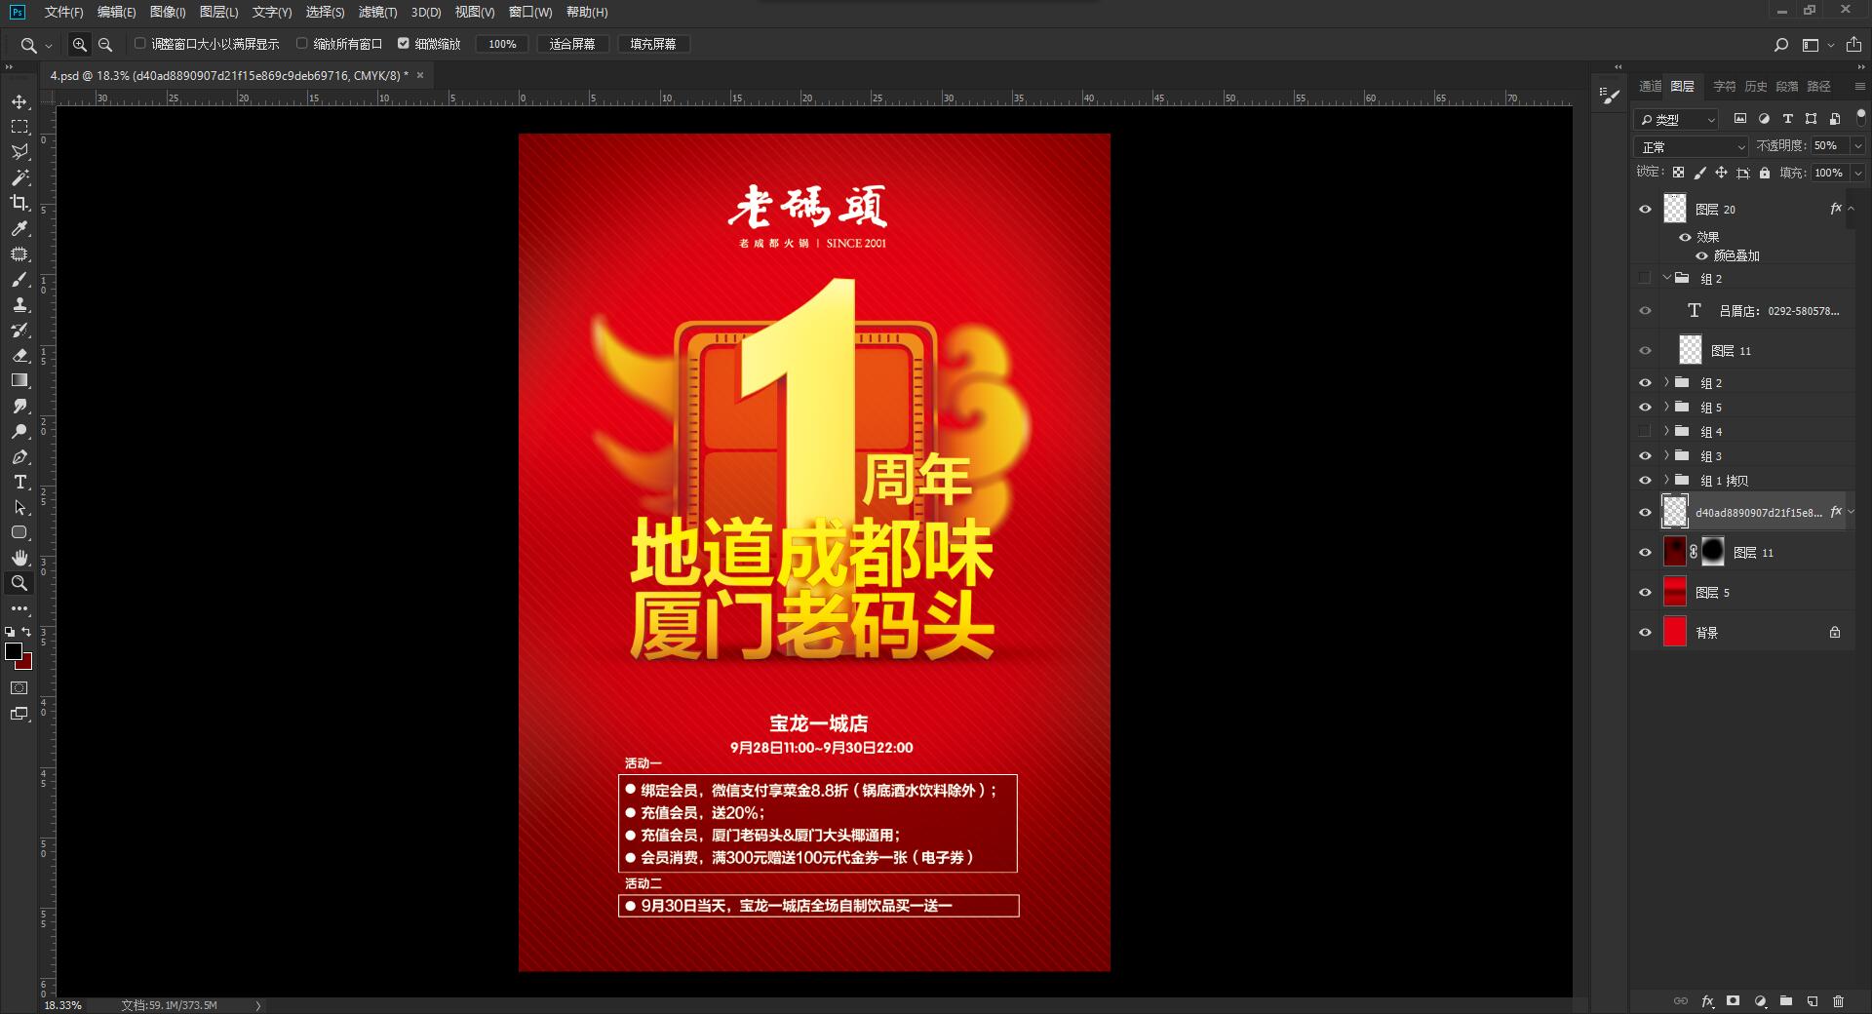Expand the 组 5 group
Screen dimensions: 1872x1014
tap(1666, 407)
